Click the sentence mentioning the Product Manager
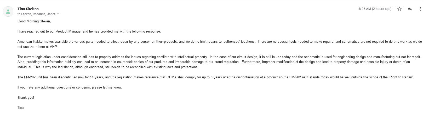 (x=89, y=32)
